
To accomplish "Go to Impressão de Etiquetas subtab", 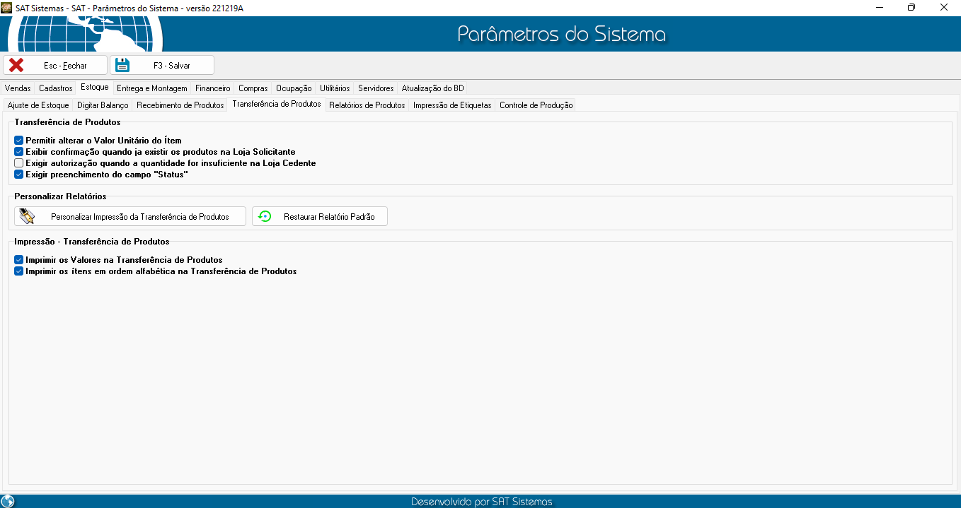I will tap(452, 105).
